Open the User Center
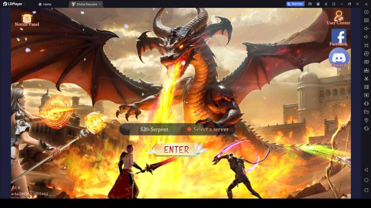The width and height of the screenshot is (371, 208). (x=338, y=18)
